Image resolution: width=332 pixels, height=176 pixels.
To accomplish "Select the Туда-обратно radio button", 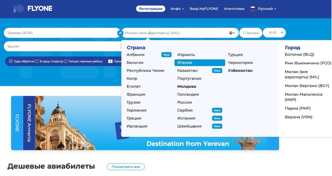I will click(x=11, y=61).
